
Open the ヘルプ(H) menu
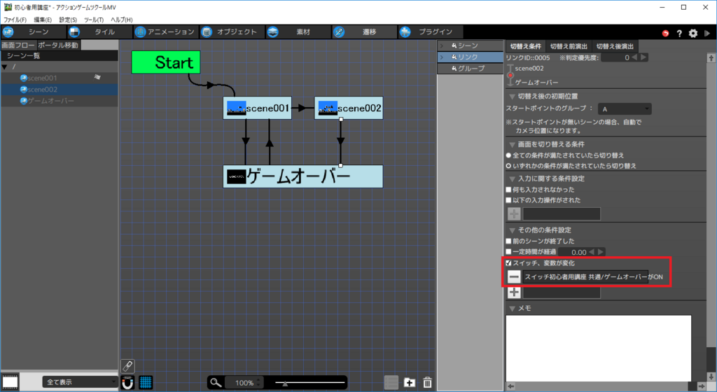[x=122, y=20]
